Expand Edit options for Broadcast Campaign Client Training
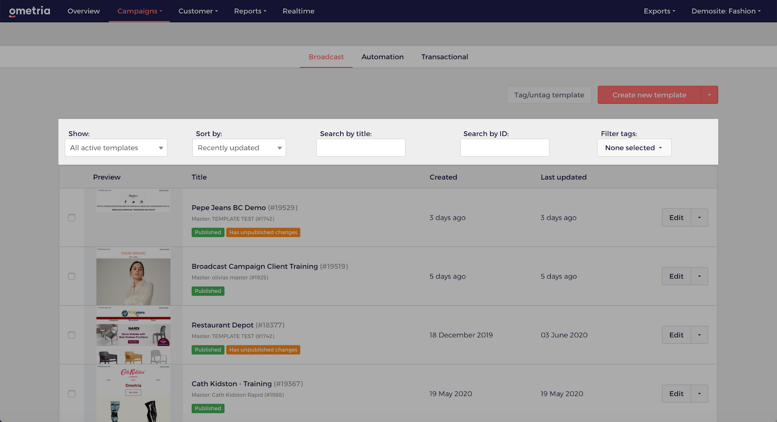Image resolution: width=777 pixels, height=422 pixels. pos(699,276)
